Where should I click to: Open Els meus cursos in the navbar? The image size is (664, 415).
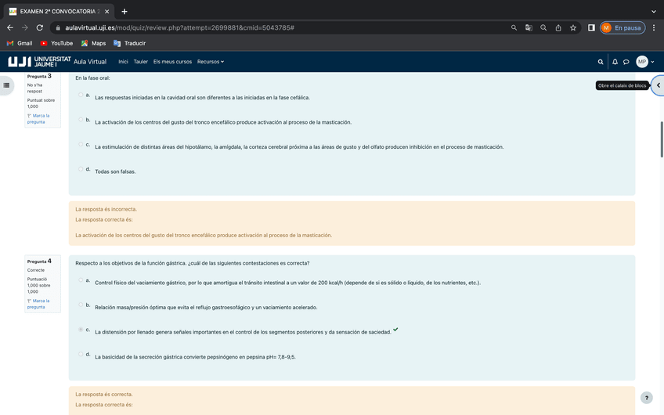(x=172, y=62)
